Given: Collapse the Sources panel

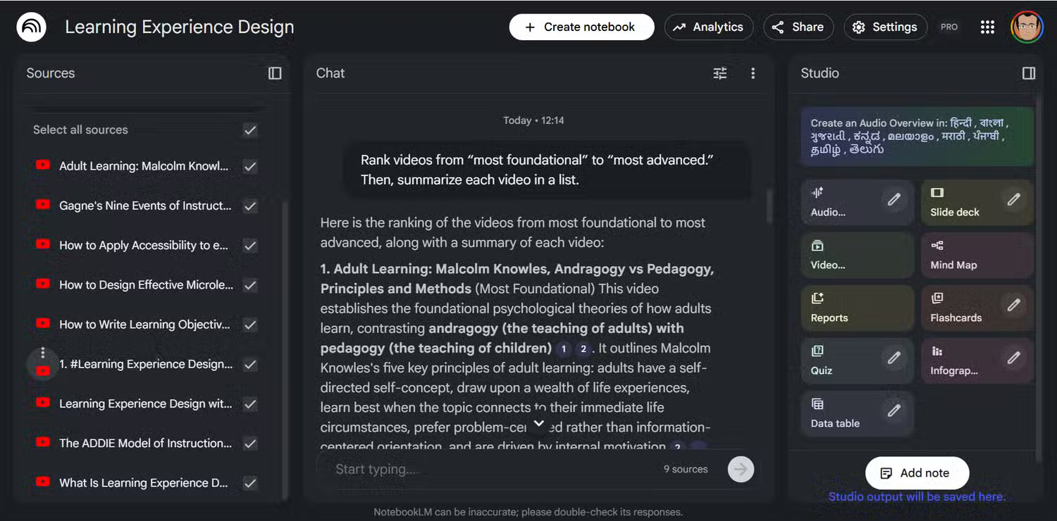Looking at the screenshot, I should point(275,73).
